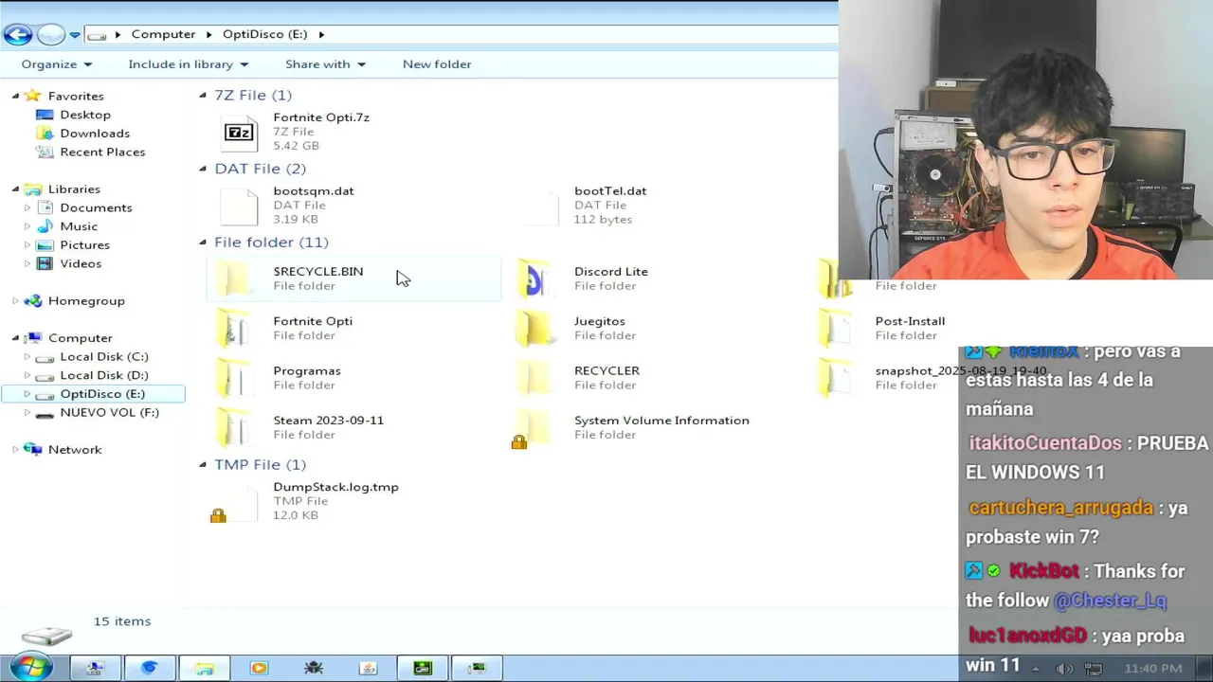Image resolution: width=1213 pixels, height=682 pixels.
Task: Select the RECYCLER folder
Action: [x=606, y=377]
